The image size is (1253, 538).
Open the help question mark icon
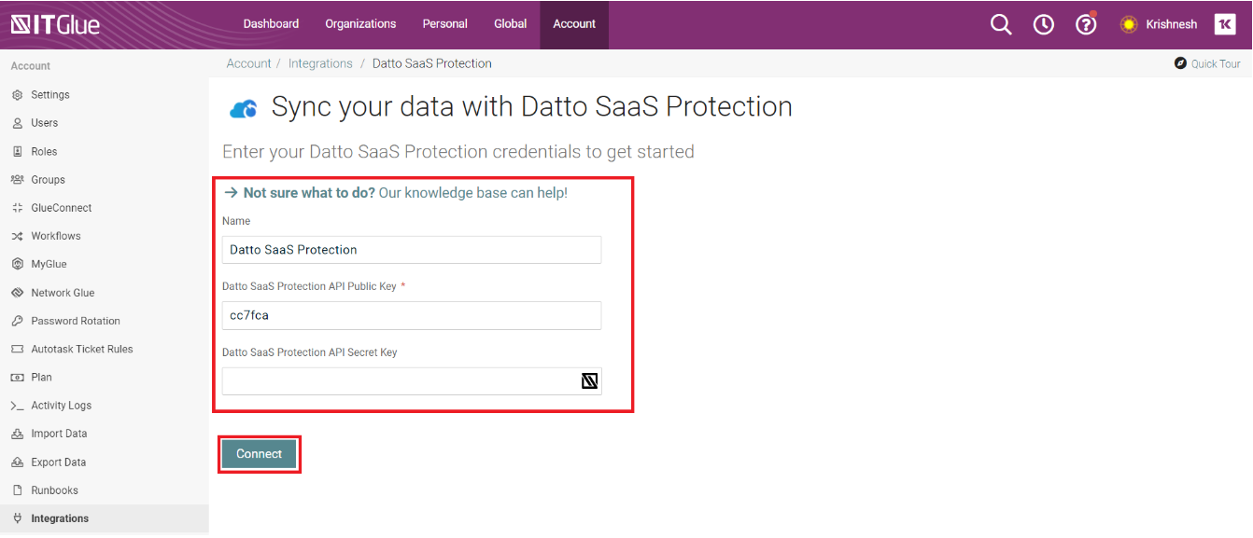pyautogui.click(x=1086, y=24)
